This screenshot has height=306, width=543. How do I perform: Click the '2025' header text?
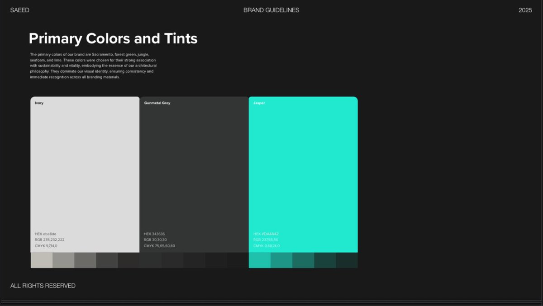coord(525,10)
